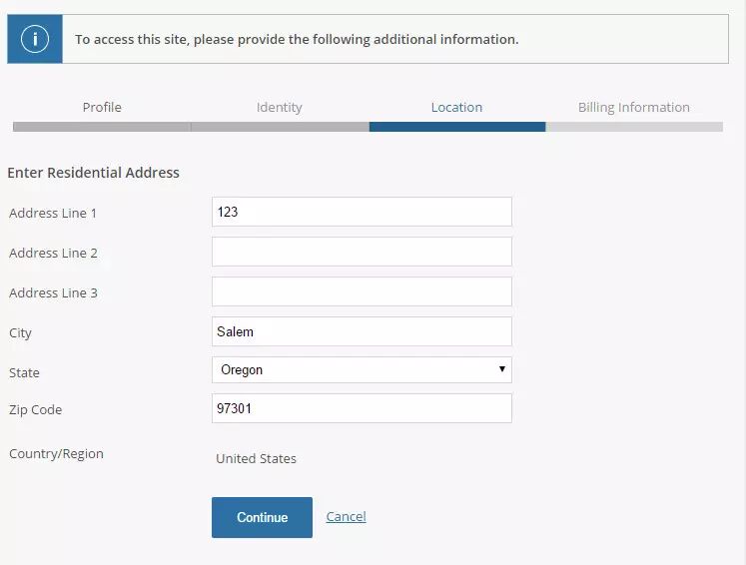The height and width of the screenshot is (565, 746).
Task: Select the Location step tab
Action: click(456, 107)
